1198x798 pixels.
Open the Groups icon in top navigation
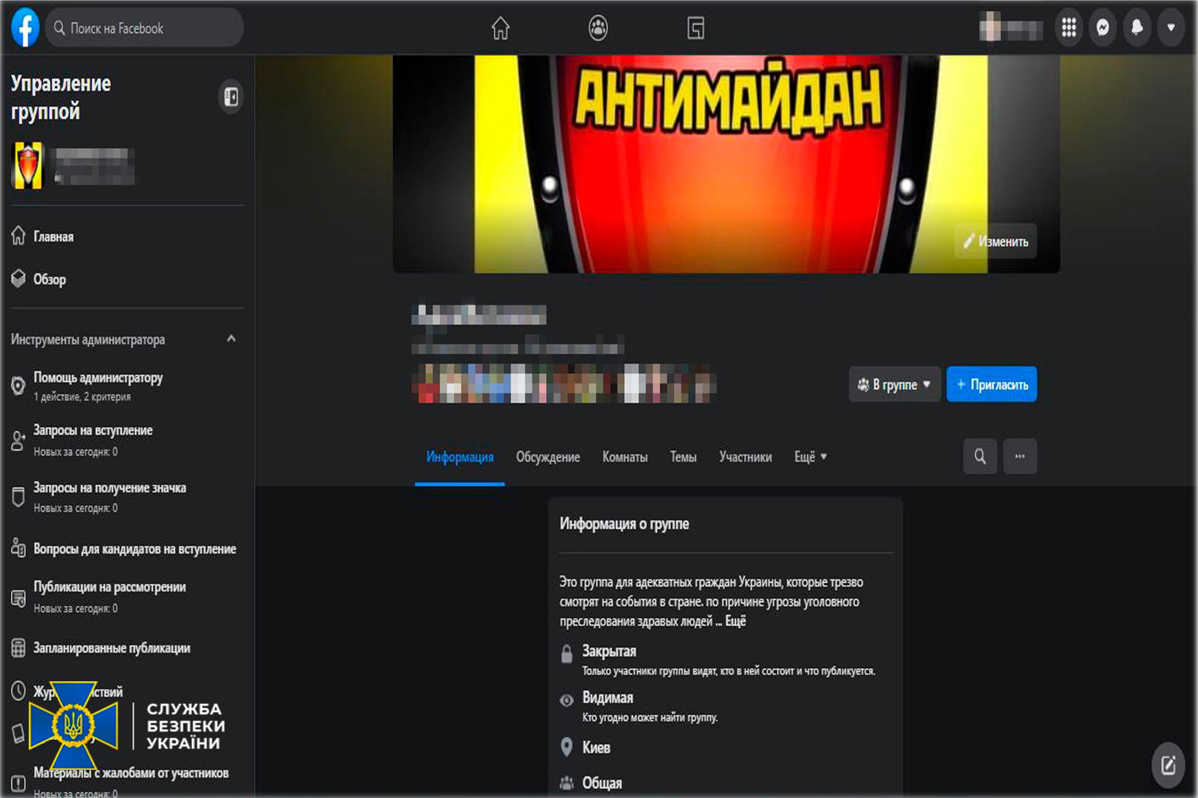(598, 28)
